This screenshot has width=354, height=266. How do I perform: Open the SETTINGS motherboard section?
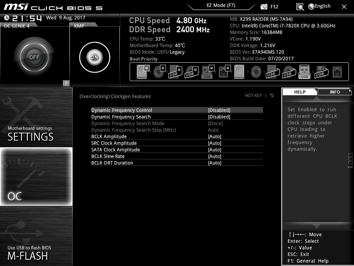tap(36, 117)
